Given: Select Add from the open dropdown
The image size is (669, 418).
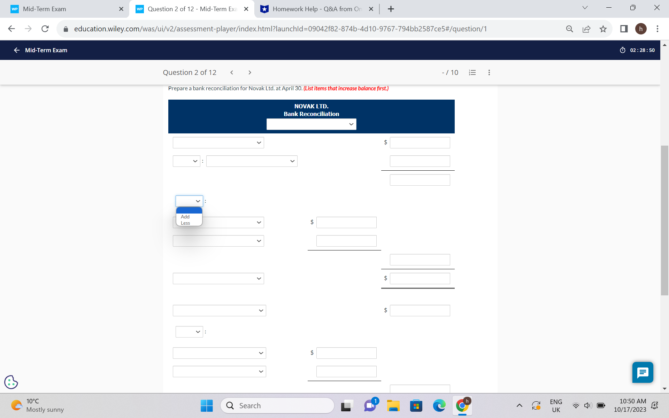Looking at the screenshot, I should [x=185, y=216].
